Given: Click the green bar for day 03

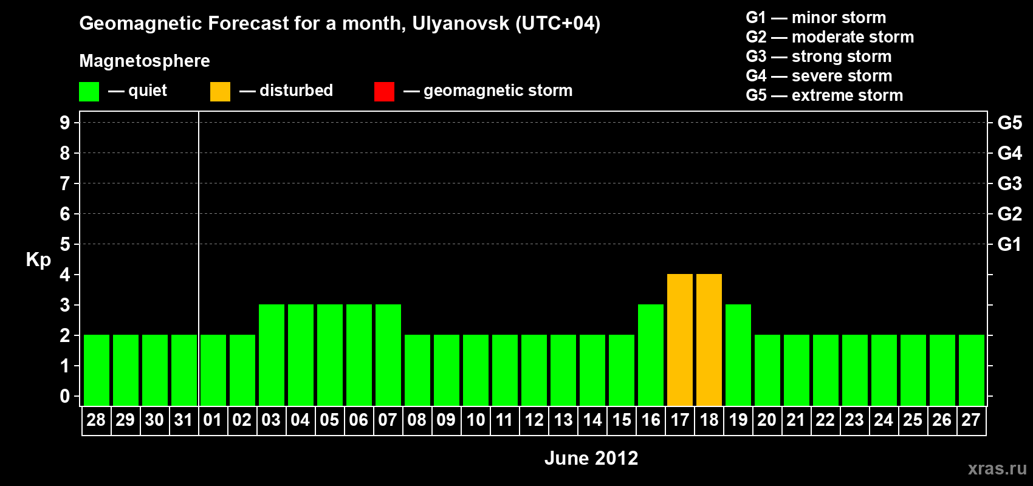Looking at the screenshot, I should coord(272,355).
